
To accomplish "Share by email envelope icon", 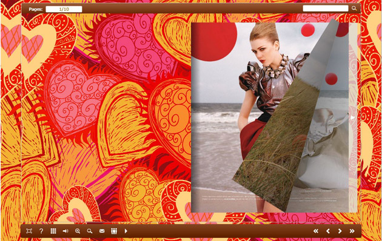I will (x=102, y=231).
